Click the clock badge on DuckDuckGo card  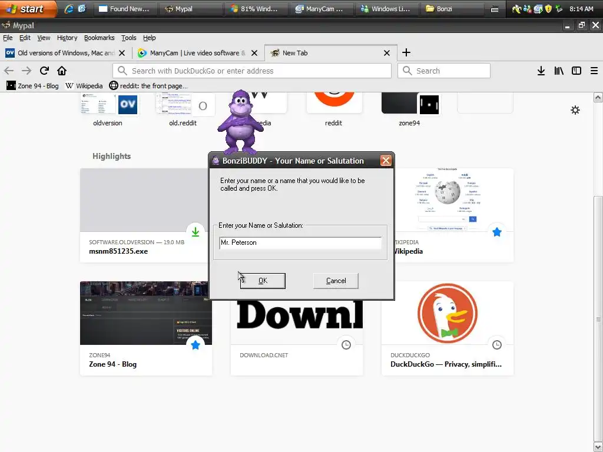[497, 345]
